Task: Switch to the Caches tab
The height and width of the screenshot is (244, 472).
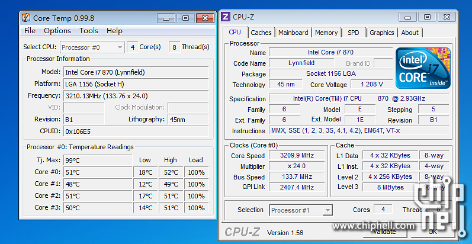Action: (x=261, y=33)
